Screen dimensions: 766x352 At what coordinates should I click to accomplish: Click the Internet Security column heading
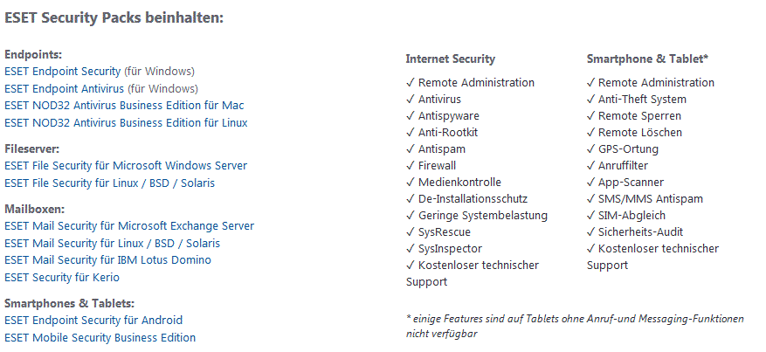450,59
